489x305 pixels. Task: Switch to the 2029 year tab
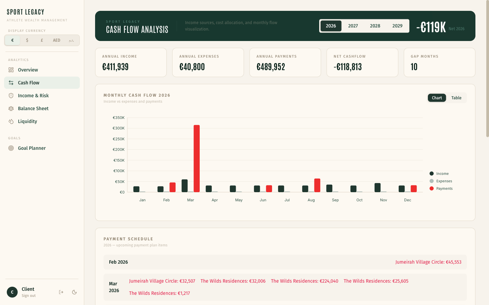(397, 26)
